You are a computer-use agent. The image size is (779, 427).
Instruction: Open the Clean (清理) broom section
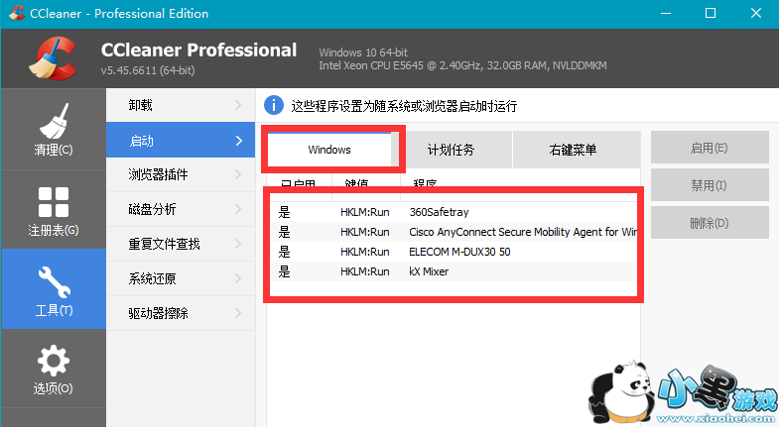[54, 129]
